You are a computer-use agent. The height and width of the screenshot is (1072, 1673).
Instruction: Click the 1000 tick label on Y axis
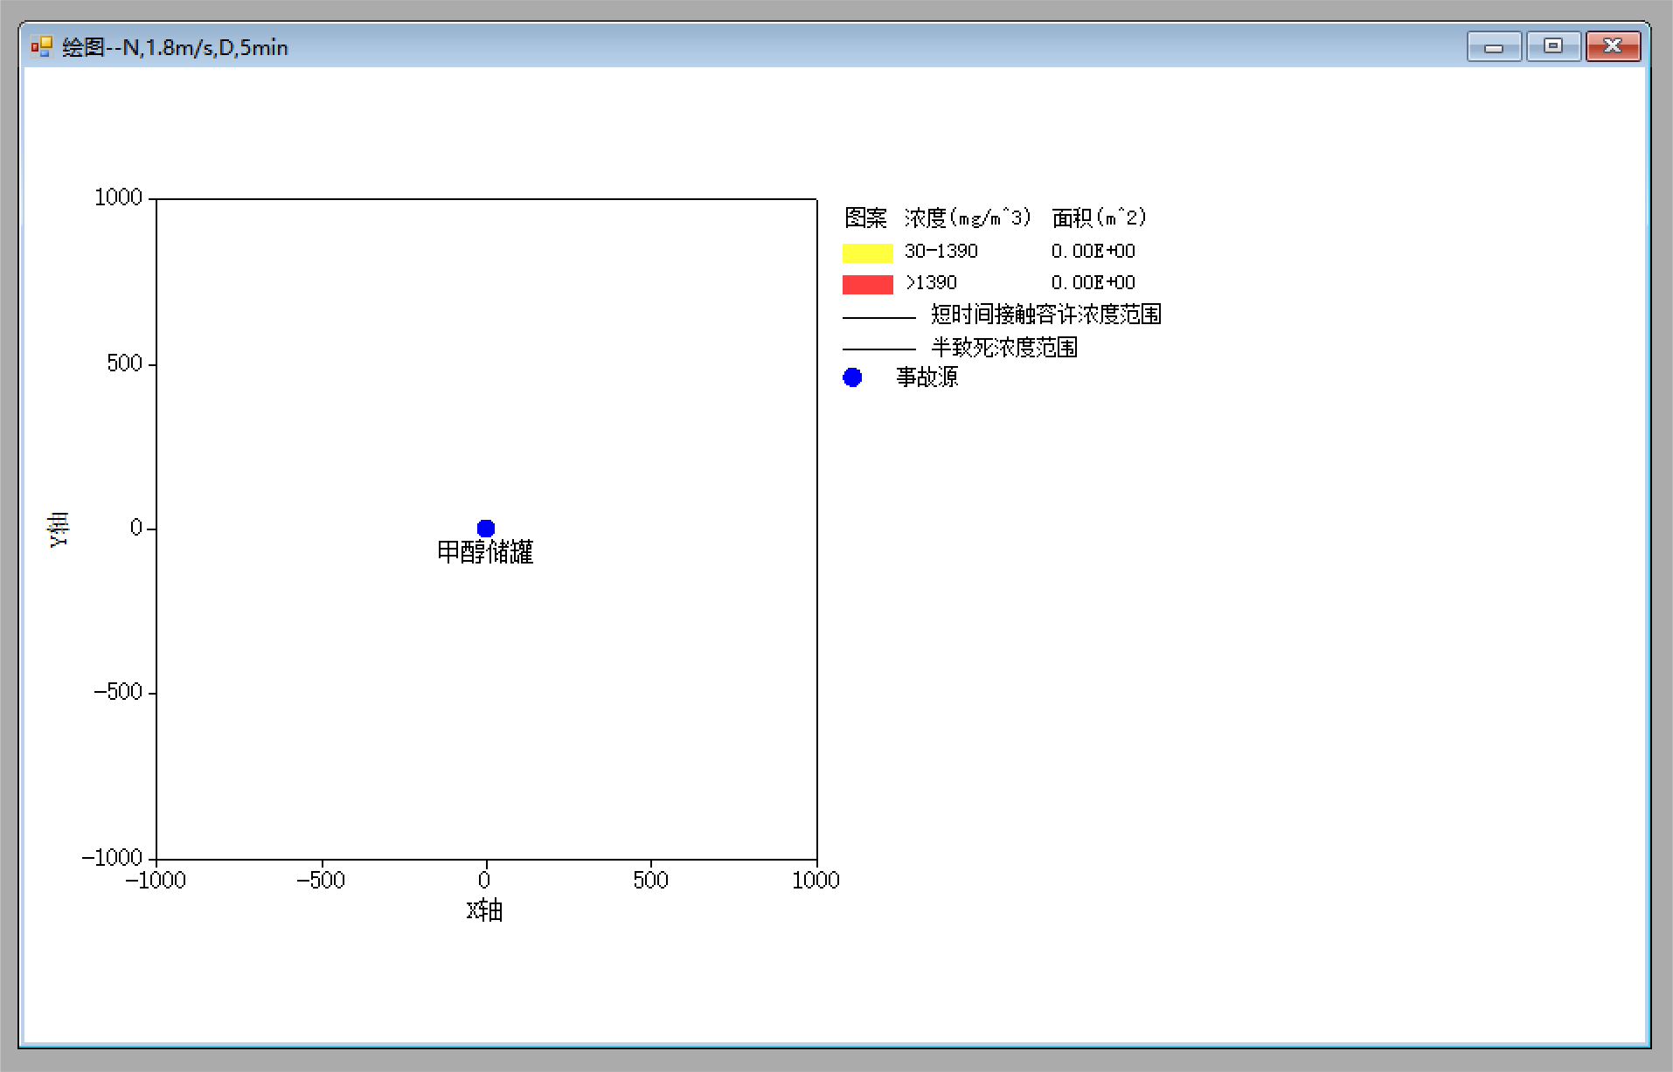point(118,197)
